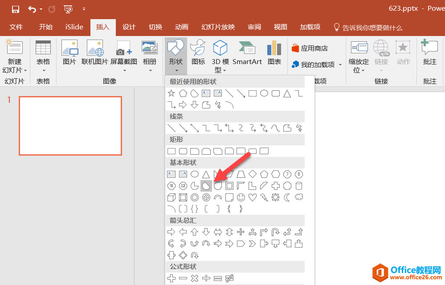Select the dodecagon shape labeled 12
Screen dimensions: 445x285
point(183,186)
